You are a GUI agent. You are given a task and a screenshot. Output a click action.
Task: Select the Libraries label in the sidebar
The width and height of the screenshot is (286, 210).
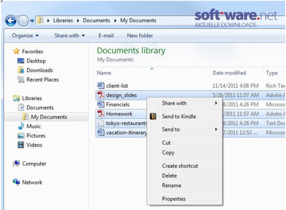32,98
